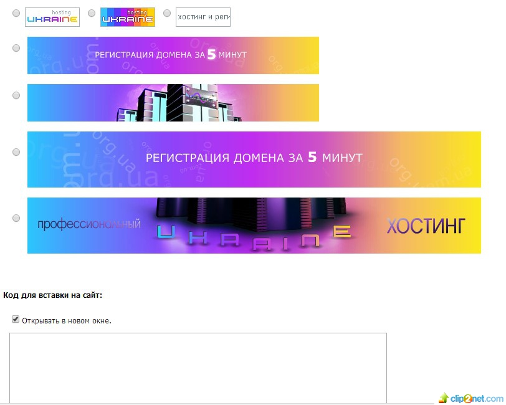Click the 'Код для вставки на сайт:' heading
The image size is (506, 405).
52,295
